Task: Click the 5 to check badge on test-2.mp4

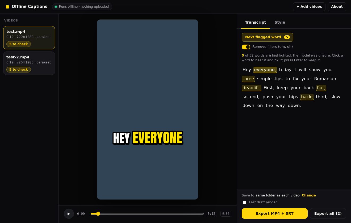Action: [19, 70]
